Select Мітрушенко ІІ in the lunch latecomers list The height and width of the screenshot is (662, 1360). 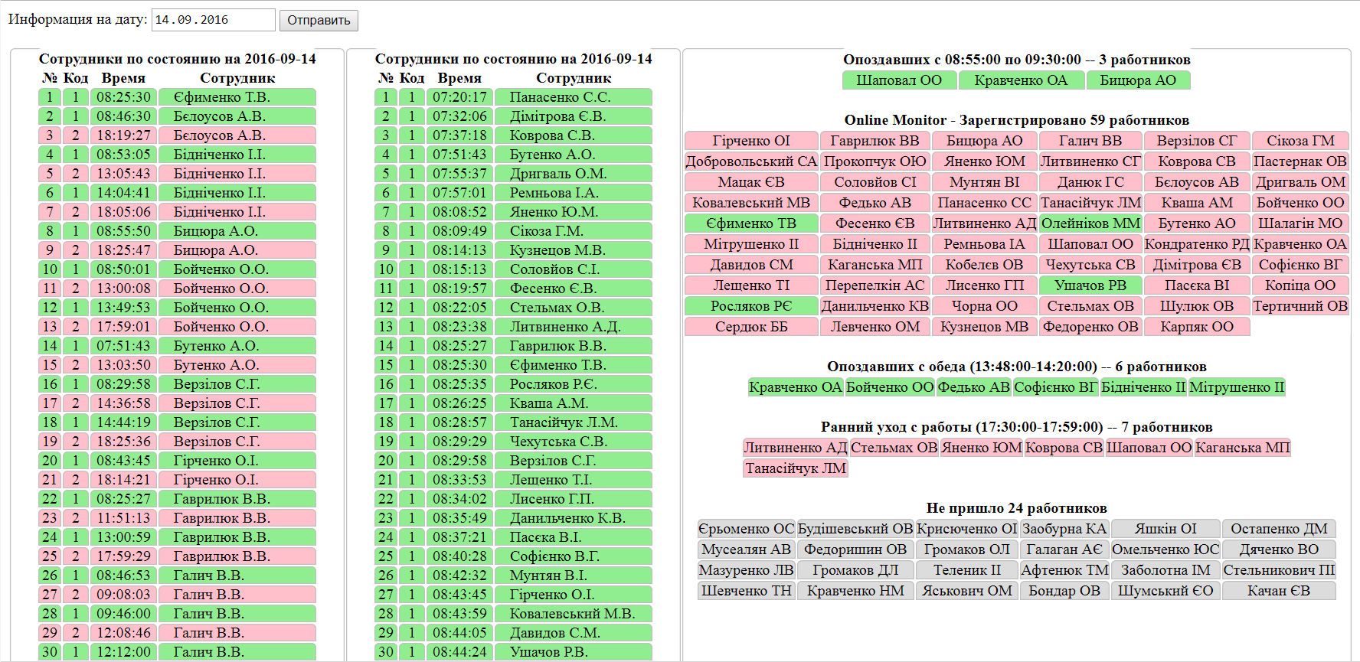(1236, 387)
